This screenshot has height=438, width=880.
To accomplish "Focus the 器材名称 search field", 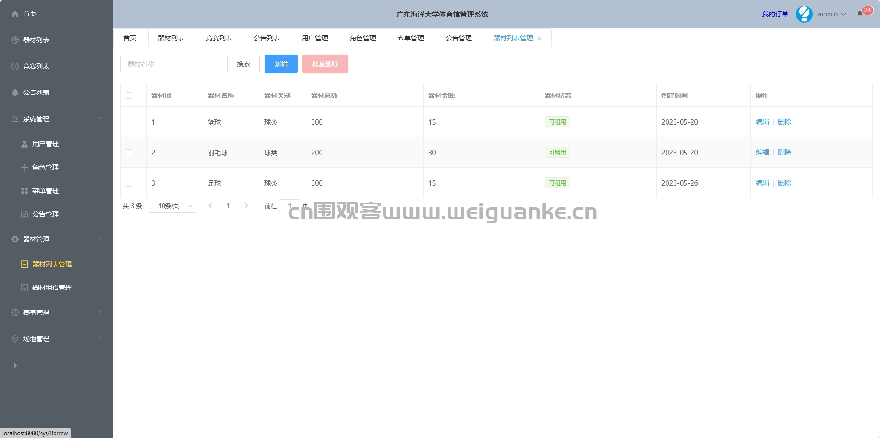I will [x=171, y=64].
